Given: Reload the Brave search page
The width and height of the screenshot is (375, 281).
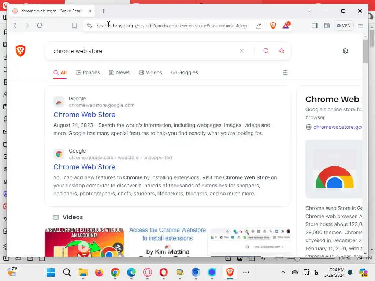Looking at the screenshot, I should click(40, 26).
